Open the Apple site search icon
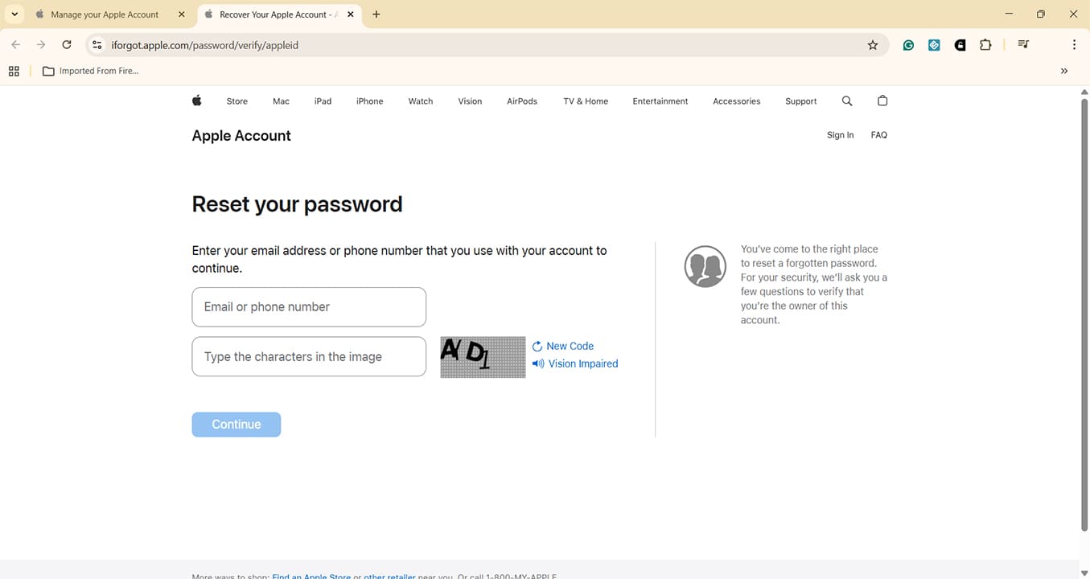Screen dimensions: 1090x579 [x=847, y=101]
